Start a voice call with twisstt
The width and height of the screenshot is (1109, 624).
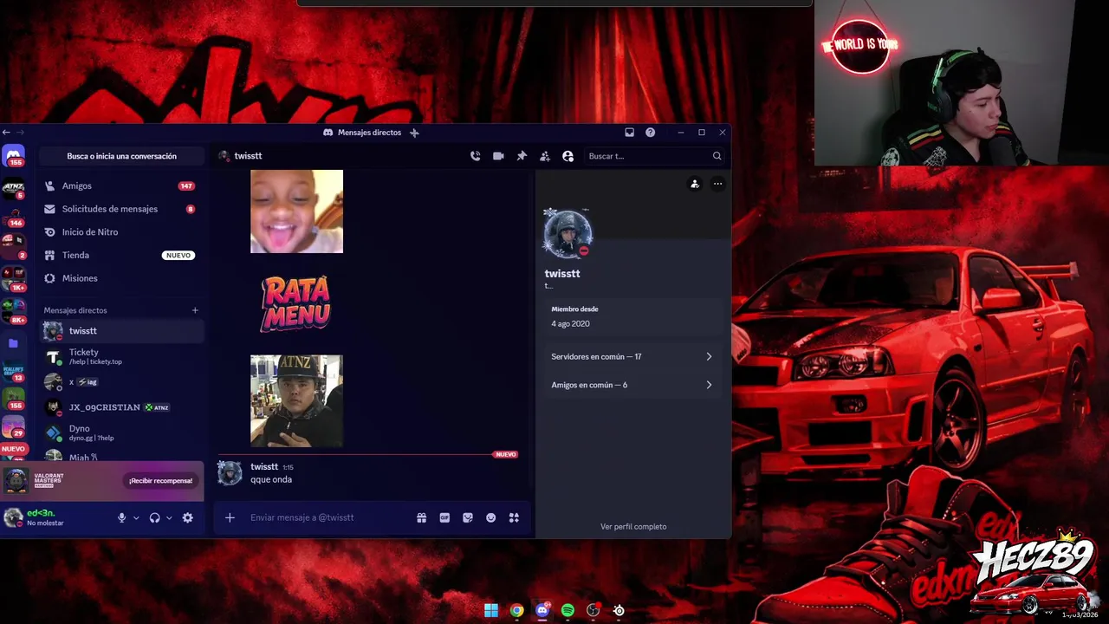pos(475,156)
